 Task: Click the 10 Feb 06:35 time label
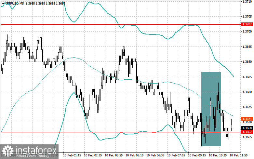click(x=155, y=155)
